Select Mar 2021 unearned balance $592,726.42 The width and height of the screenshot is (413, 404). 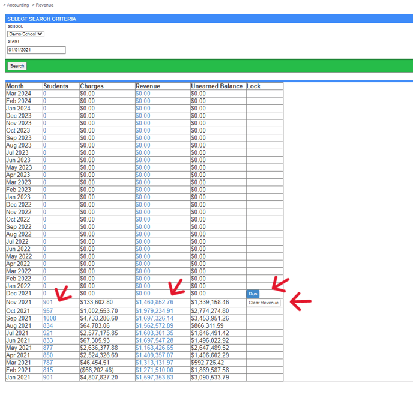point(207,363)
